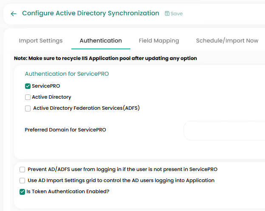Switch to the Import Settings tab
Screen dimensions: 265x211
(x=41, y=41)
